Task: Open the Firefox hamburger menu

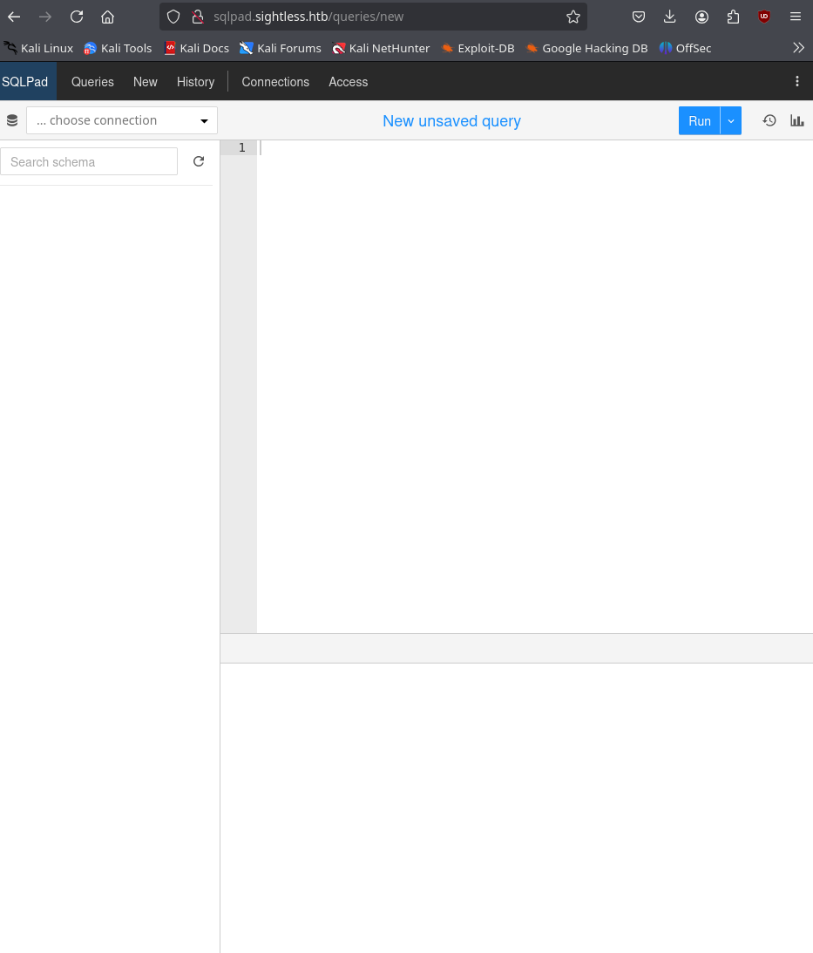Action: tap(796, 17)
